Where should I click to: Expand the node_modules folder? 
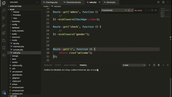[x=18, y=31]
